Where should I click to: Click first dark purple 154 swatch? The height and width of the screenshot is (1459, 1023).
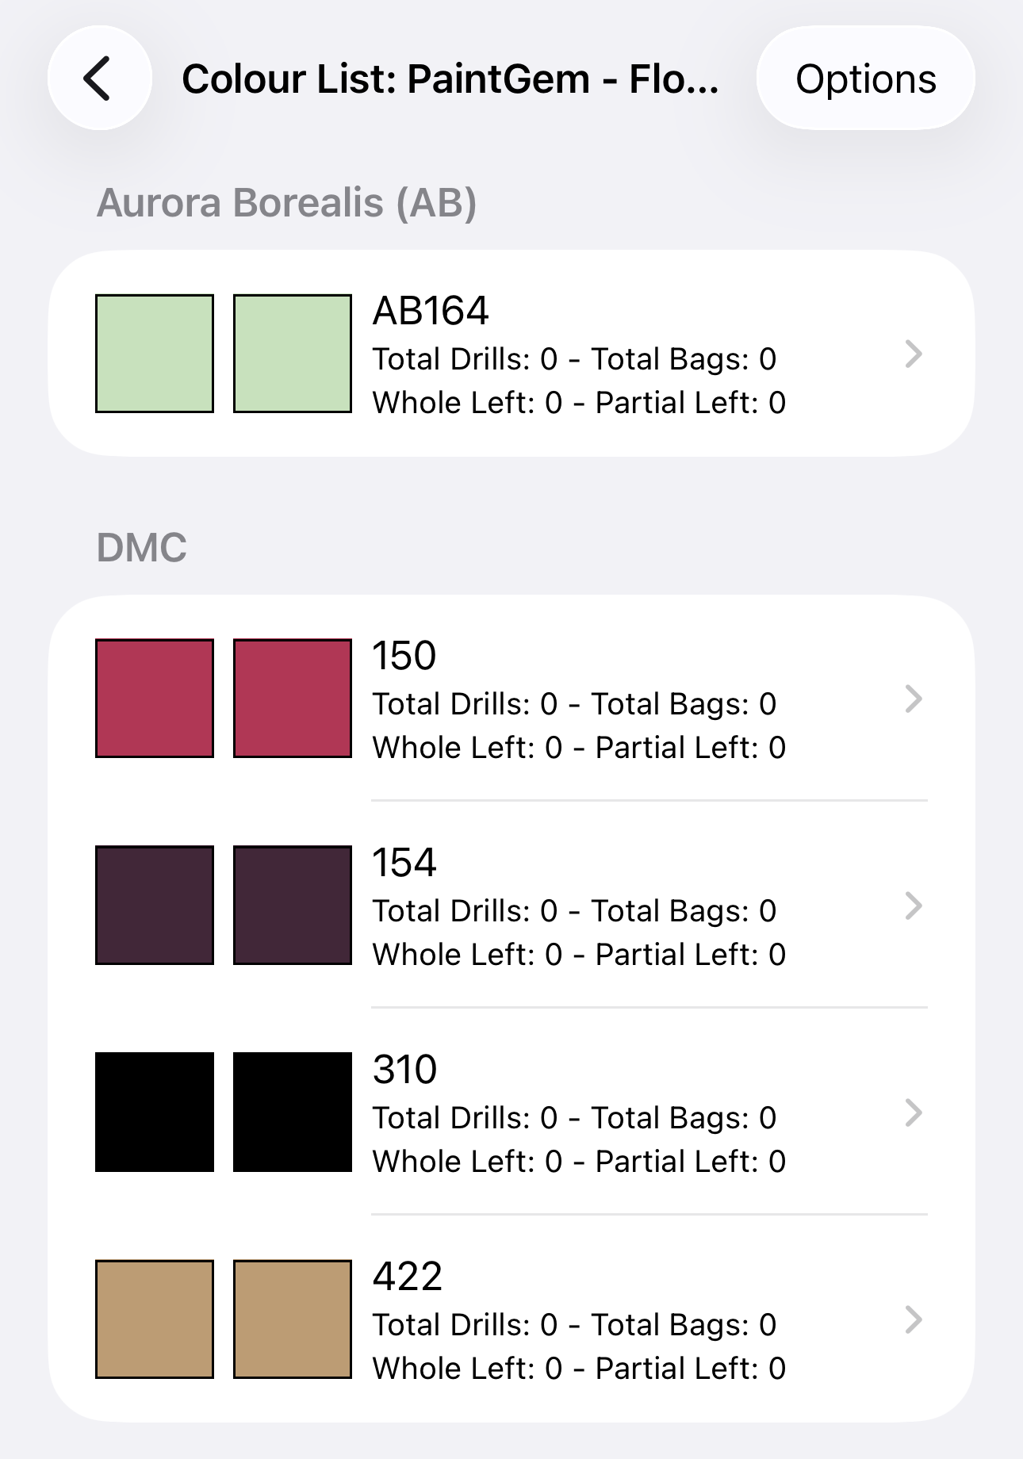pyautogui.click(x=155, y=906)
